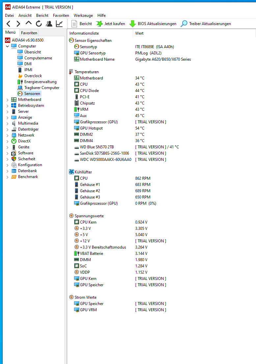
Task: Expand the Server tree node
Action: click(8, 112)
